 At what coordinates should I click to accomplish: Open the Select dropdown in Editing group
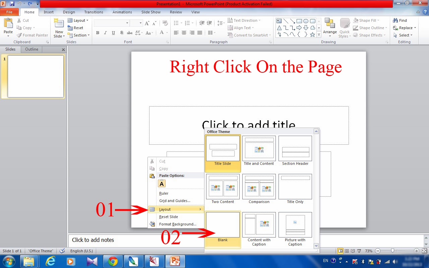(x=403, y=35)
